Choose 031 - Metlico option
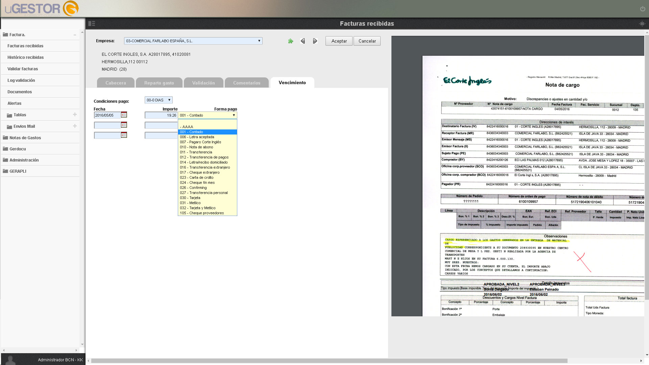The image size is (649, 365). point(207,203)
